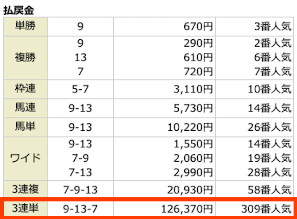Screen dimensions: 297x219
Task: Click the 610円 payout for horse 13
Action: coord(198,57)
